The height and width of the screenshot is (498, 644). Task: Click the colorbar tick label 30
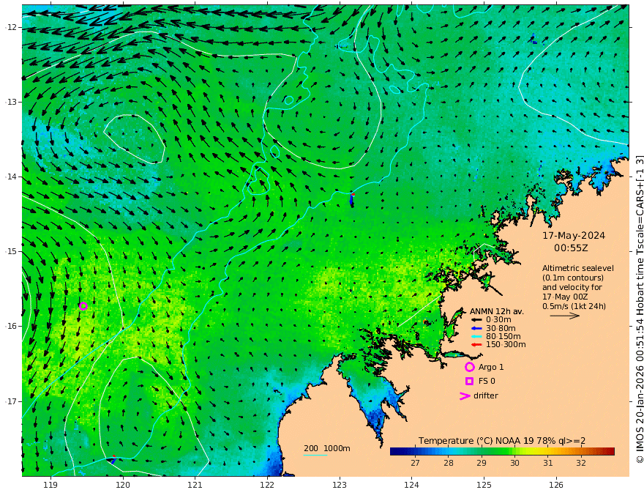point(514,463)
